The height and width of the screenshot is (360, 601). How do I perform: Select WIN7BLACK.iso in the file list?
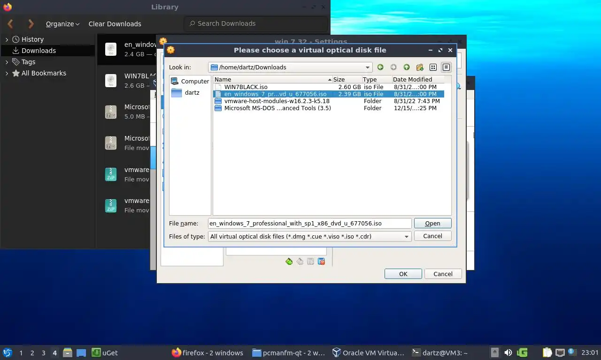click(x=329, y=87)
